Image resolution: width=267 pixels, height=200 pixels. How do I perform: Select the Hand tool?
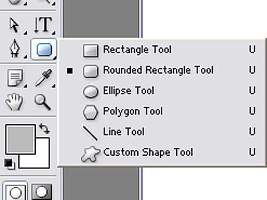pos(14,102)
